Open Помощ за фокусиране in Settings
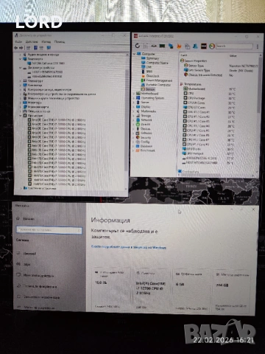This screenshot has width=265, height=354. tap(40, 286)
